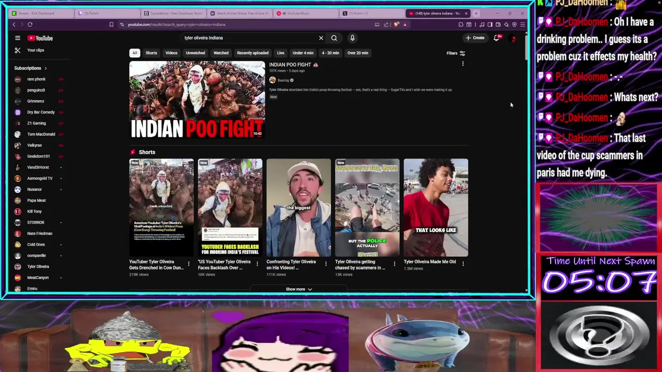Open the YouTube notifications bell
The width and height of the screenshot is (662, 372).
pyautogui.click(x=496, y=38)
